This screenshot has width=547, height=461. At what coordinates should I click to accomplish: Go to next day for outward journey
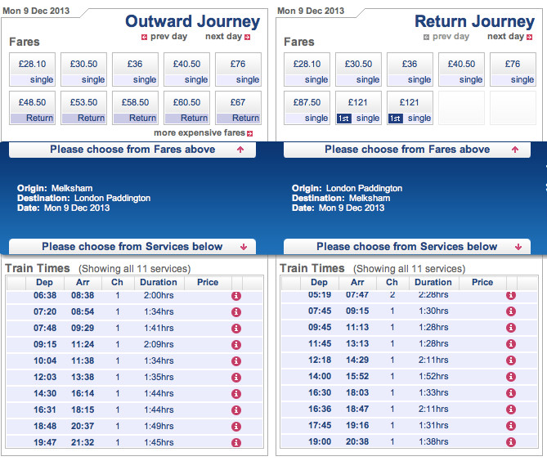[x=229, y=37]
